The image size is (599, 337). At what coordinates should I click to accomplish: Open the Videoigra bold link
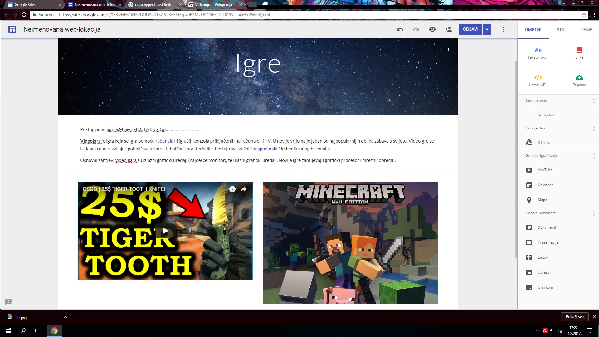[90, 141]
